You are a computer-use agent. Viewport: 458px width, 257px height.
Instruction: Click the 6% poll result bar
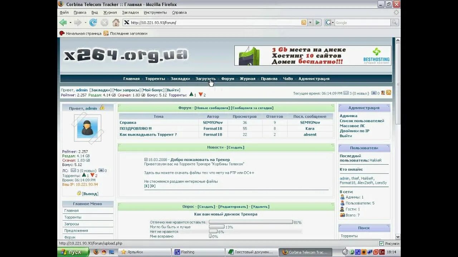point(213,231)
